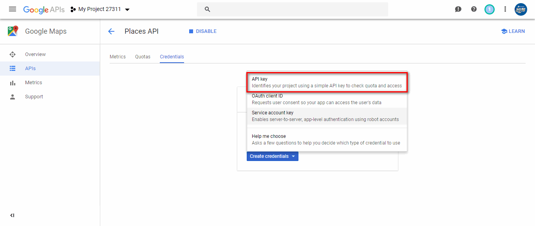535x226 pixels.
Task: Collapse the sidebar with the arrow icon
Action: [x=13, y=215]
